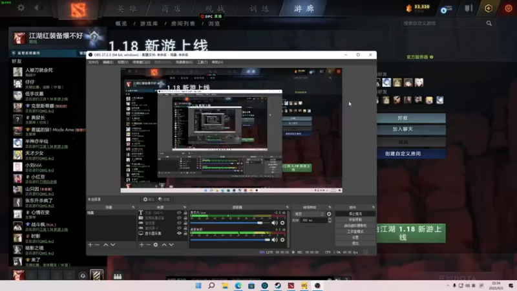Viewport: 517px width, 291px height.
Task: Open Dota 2 home logo
Action: tap(78, 10)
